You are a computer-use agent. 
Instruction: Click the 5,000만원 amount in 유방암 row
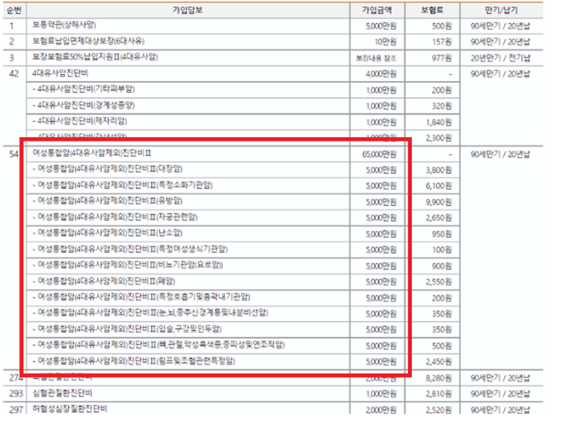(381, 203)
